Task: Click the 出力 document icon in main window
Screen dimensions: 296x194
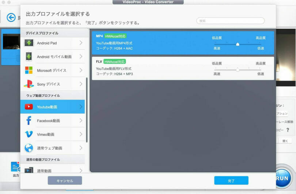Action: tap(15, 167)
